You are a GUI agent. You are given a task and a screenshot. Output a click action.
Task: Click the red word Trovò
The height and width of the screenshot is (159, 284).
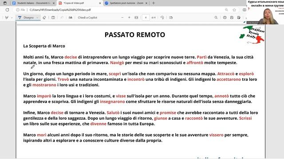63,79
